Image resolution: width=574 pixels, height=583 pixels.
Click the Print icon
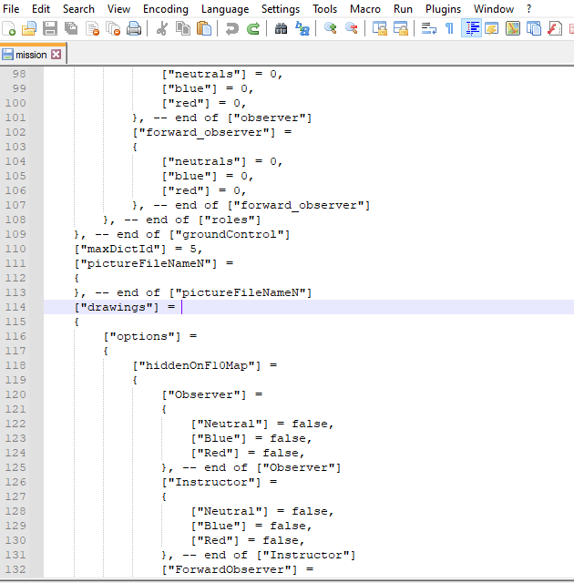134,28
